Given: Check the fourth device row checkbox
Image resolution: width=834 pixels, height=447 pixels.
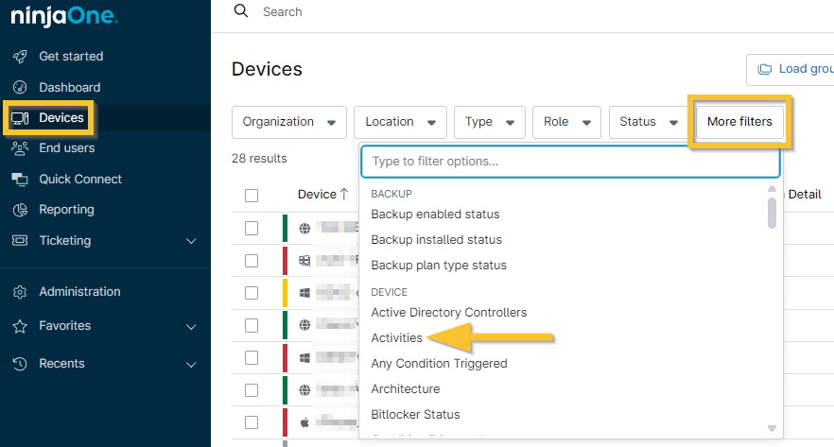Looking at the screenshot, I should click(252, 325).
